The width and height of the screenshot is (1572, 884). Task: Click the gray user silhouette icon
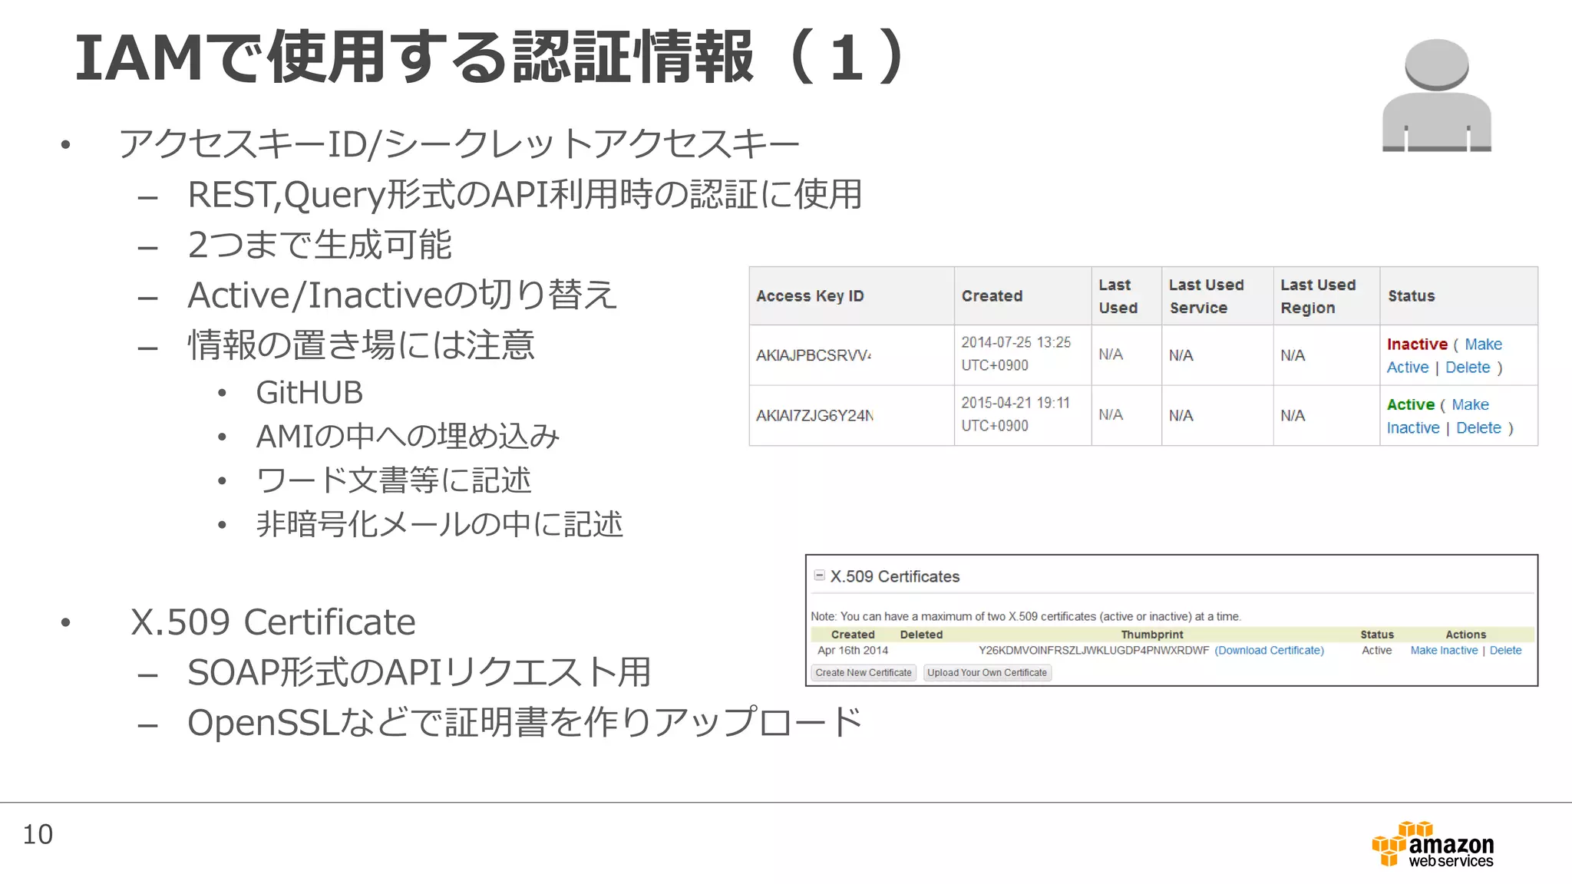(1436, 95)
